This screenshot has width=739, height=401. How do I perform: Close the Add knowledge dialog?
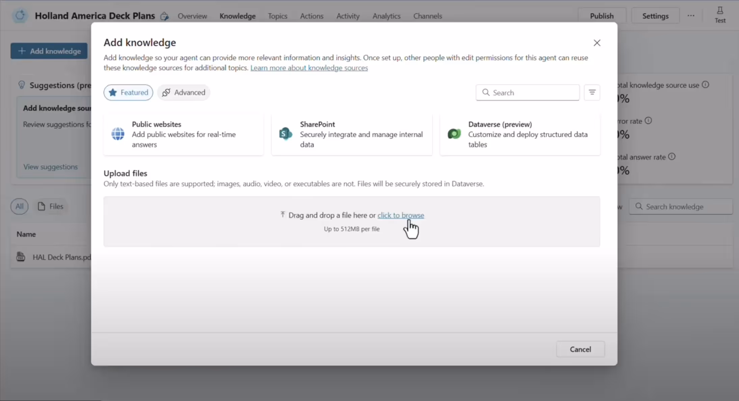597,43
